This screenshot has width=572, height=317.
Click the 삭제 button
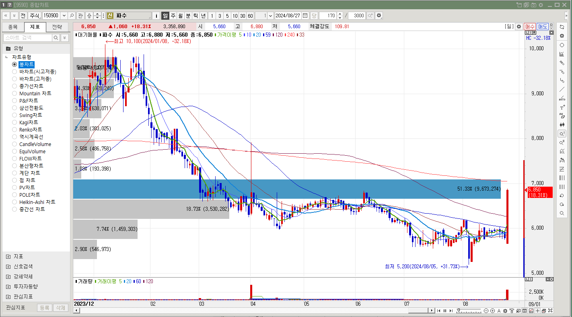click(x=61, y=308)
